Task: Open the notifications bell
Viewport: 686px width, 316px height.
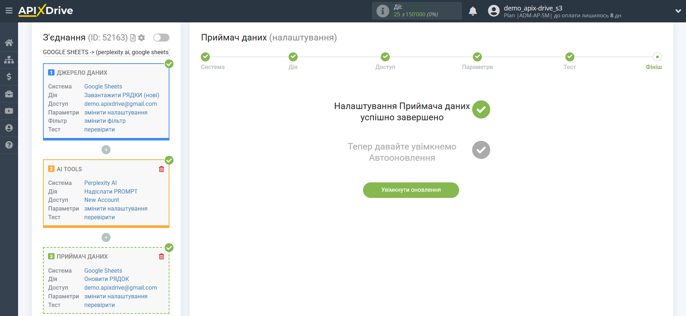Action: tap(473, 11)
